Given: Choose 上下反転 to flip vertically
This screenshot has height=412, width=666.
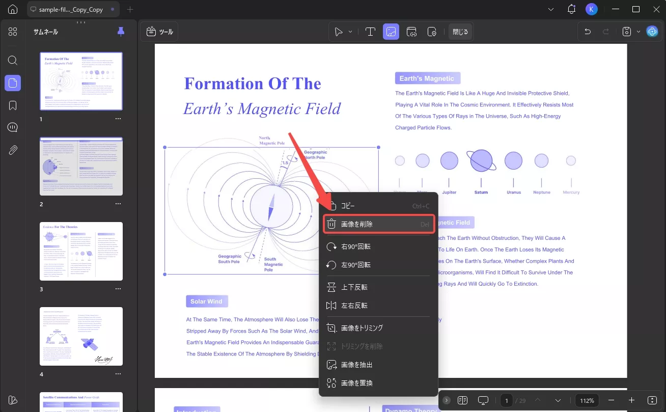Looking at the screenshot, I should coord(378,287).
